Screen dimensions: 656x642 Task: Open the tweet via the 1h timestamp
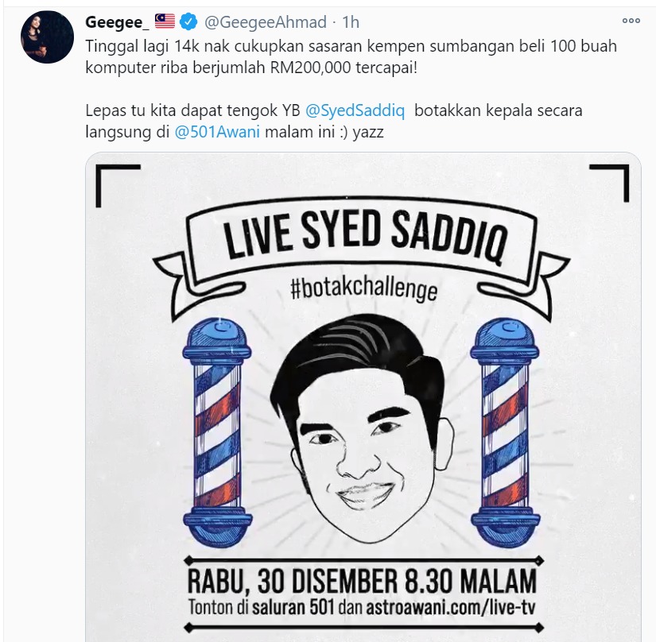(351, 22)
